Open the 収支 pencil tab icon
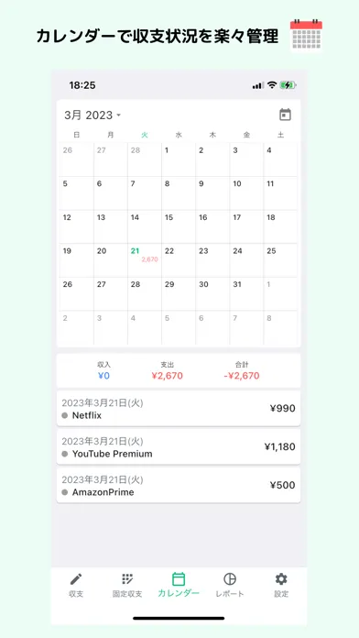 76,579
